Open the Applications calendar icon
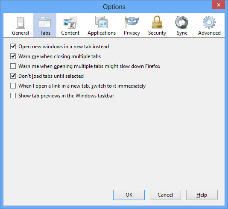The image size is (228, 209). [101, 22]
